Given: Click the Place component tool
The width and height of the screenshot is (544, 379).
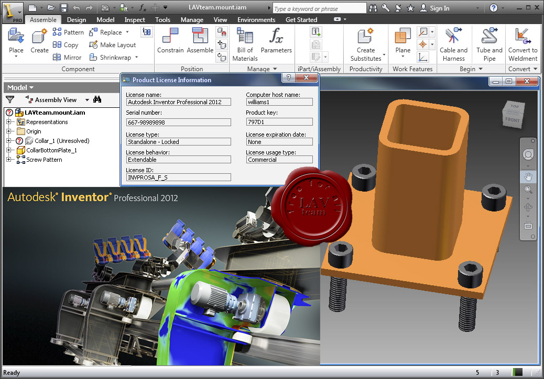Looking at the screenshot, I should coord(16,41).
